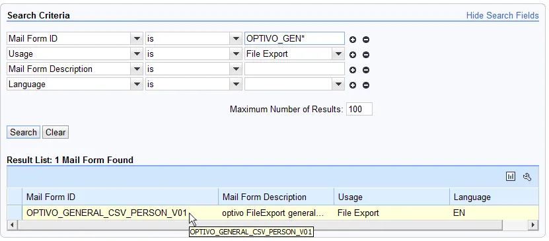Screen dimensions: 549x241
Task: Open operator dropdown in Mail Form Description row
Action: [236, 69]
